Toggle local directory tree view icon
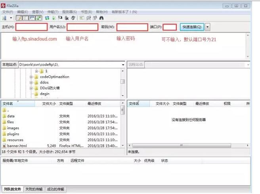 [25, 18]
